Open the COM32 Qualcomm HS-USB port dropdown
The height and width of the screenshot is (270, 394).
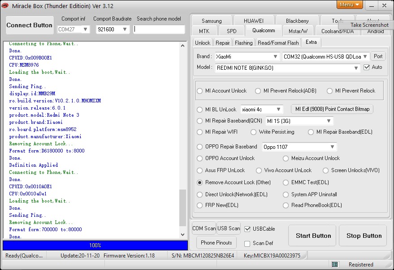click(326, 57)
